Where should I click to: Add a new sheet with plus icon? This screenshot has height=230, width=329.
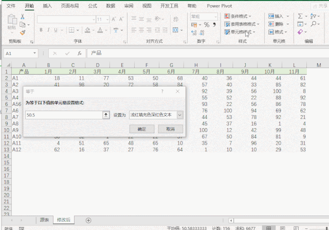(88, 220)
